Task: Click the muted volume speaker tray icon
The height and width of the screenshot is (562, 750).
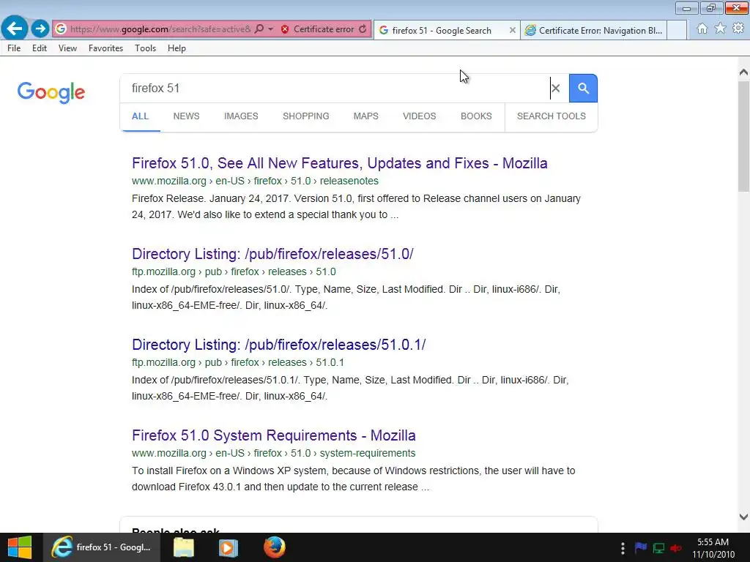Action: (676, 548)
